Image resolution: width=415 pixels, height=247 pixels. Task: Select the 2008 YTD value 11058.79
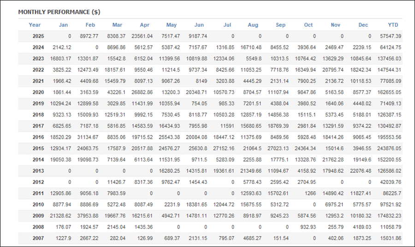point(391,227)
